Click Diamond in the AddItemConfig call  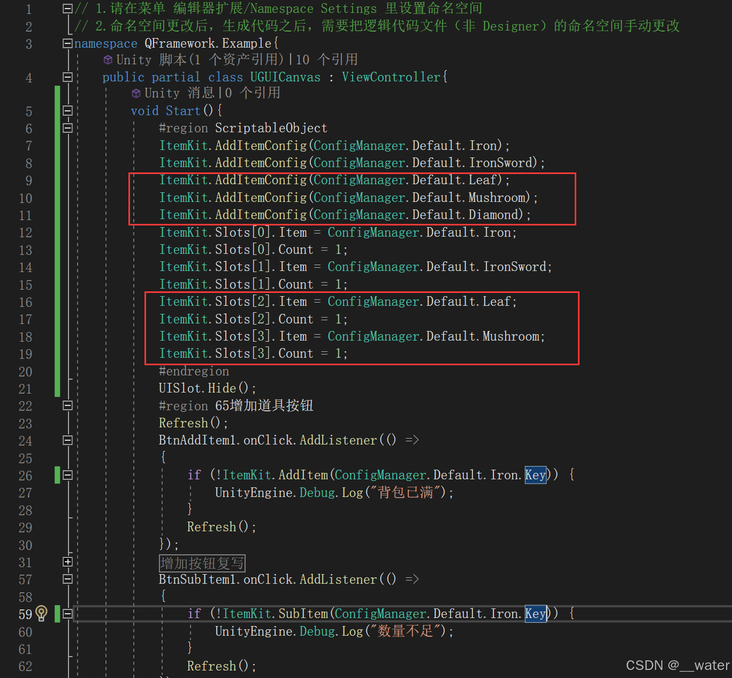point(494,215)
